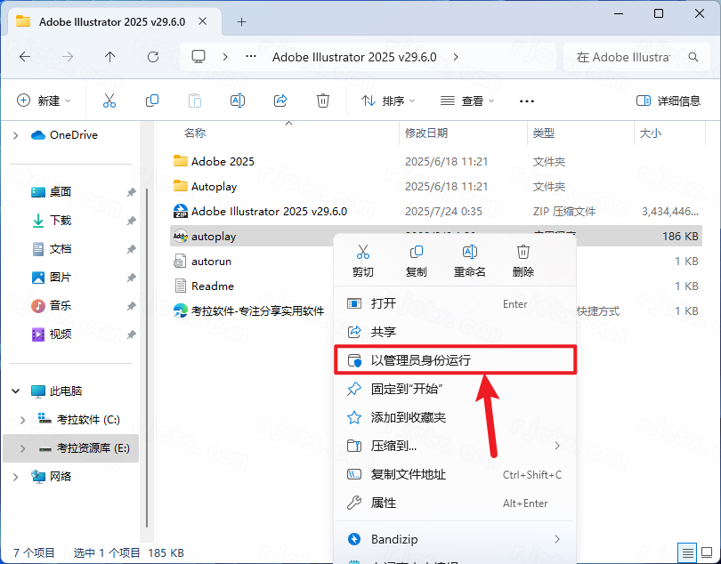Open the 压缩到... submenu arrow
Viewport: 721px width, 564px height.
(x=557, y=446)
